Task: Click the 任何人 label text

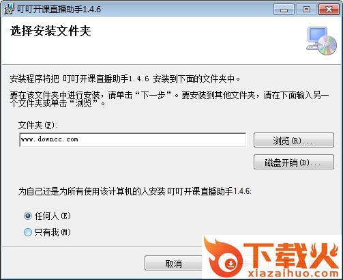Action: 46,216
